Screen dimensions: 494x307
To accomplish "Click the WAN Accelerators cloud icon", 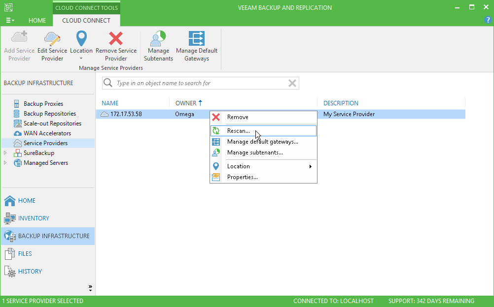I will tap(18, 133).
